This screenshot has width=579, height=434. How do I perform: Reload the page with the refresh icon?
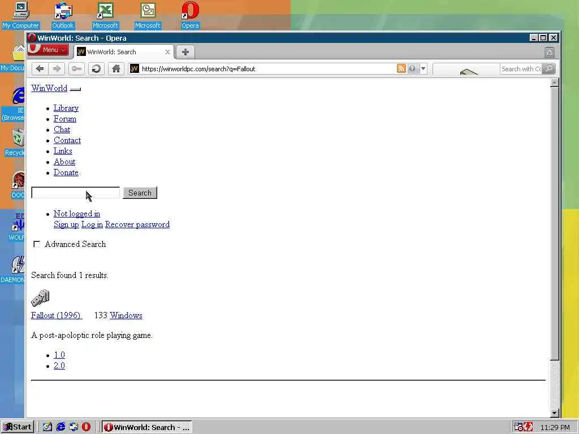96,68
